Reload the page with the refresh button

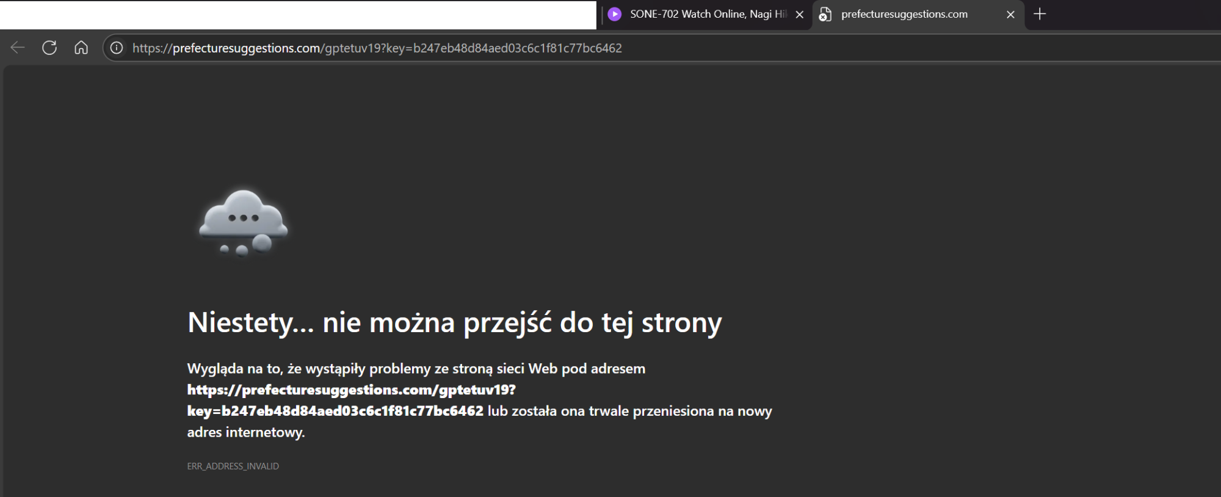point(49,48)
